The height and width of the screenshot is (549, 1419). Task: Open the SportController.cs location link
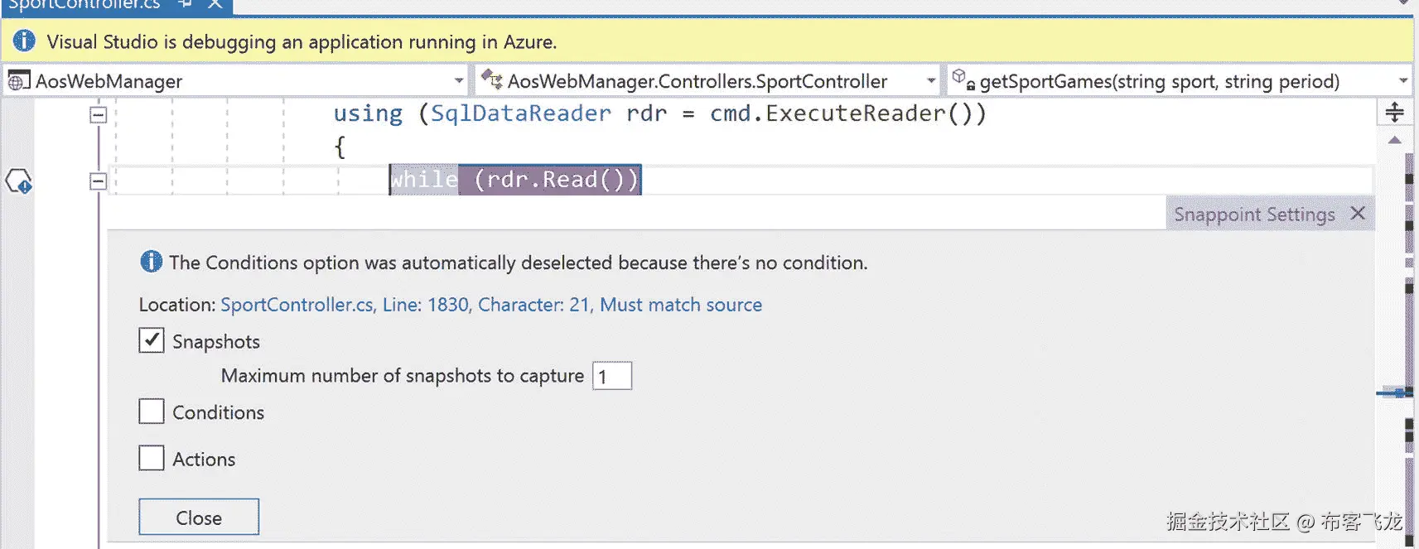(490, 305)
